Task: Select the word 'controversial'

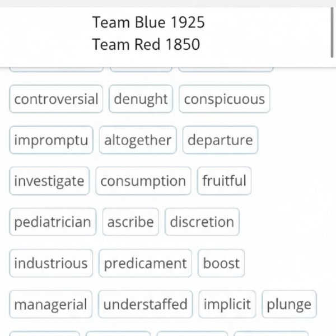Action: click(x=56, y=99)
